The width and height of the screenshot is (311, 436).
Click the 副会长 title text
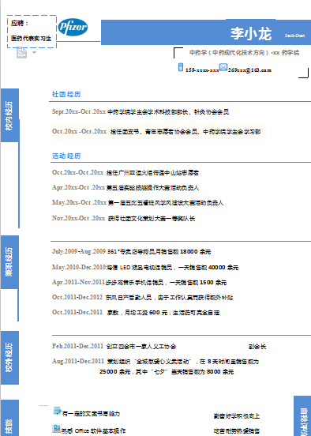tap(257, 347)
